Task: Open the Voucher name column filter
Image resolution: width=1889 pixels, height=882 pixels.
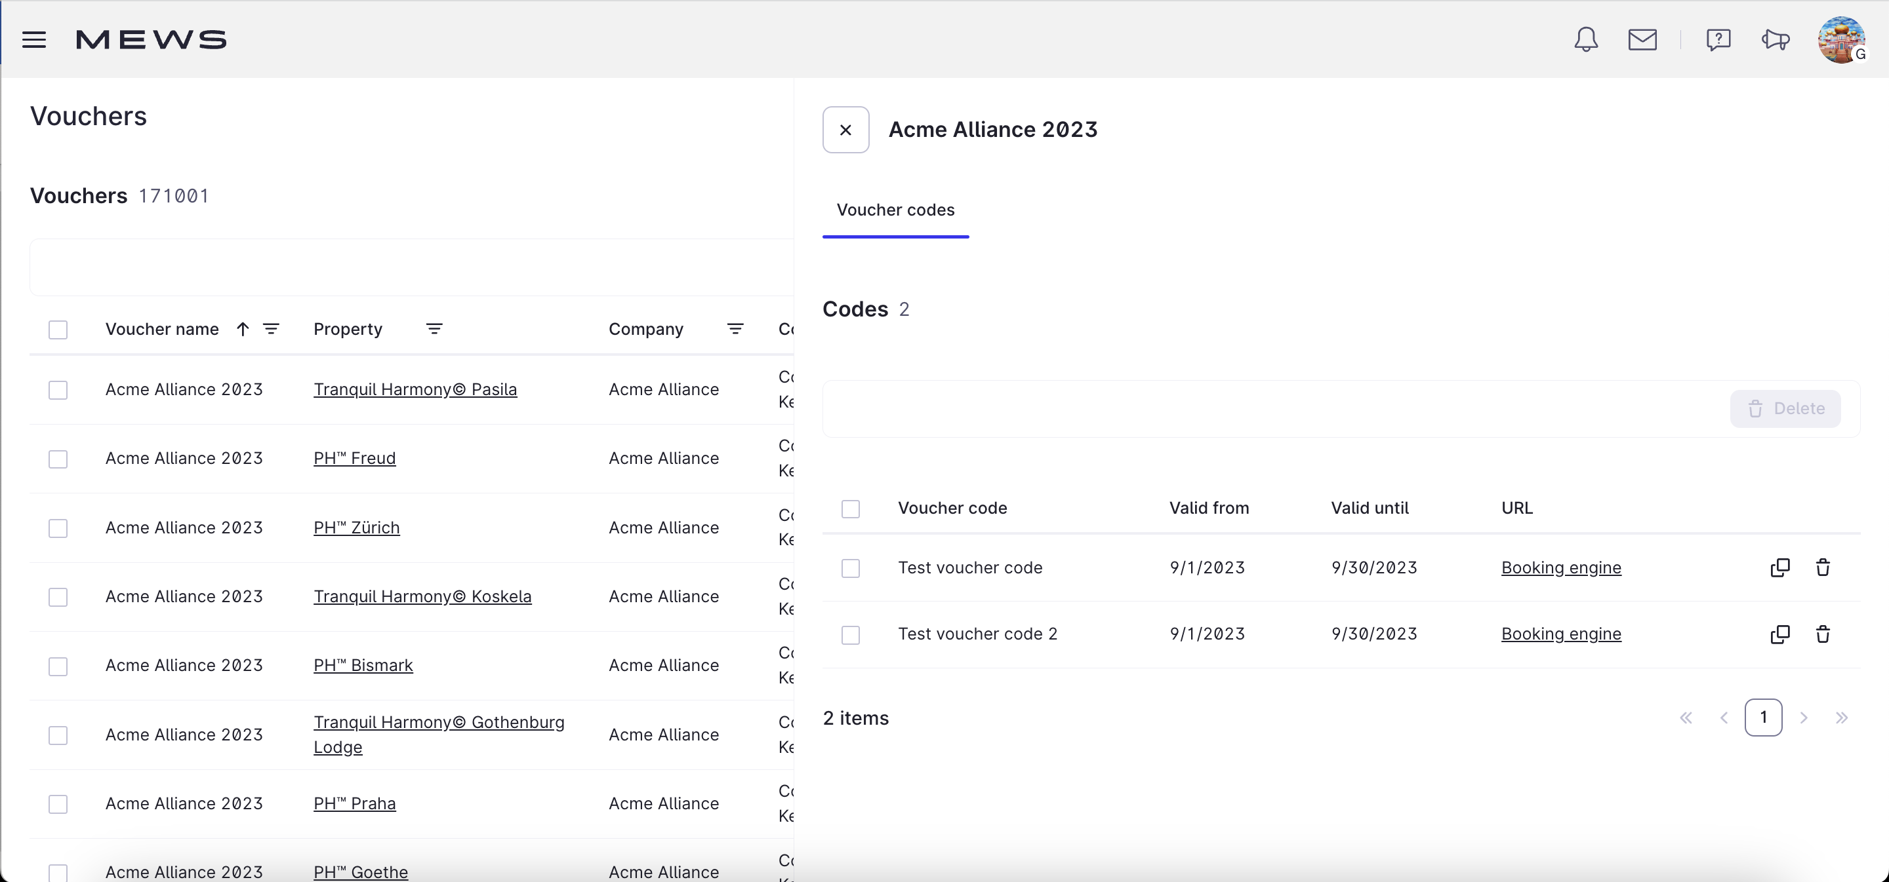Action: point(272,329)
